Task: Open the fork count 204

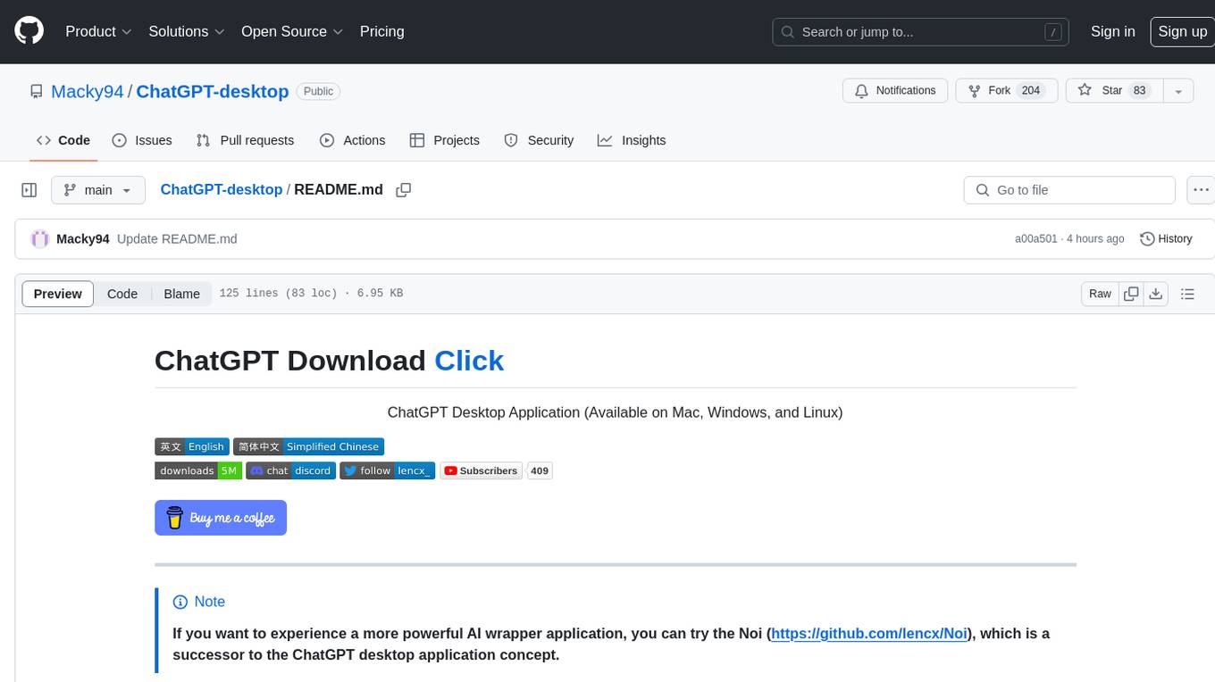Action: tap(1031, 90)
